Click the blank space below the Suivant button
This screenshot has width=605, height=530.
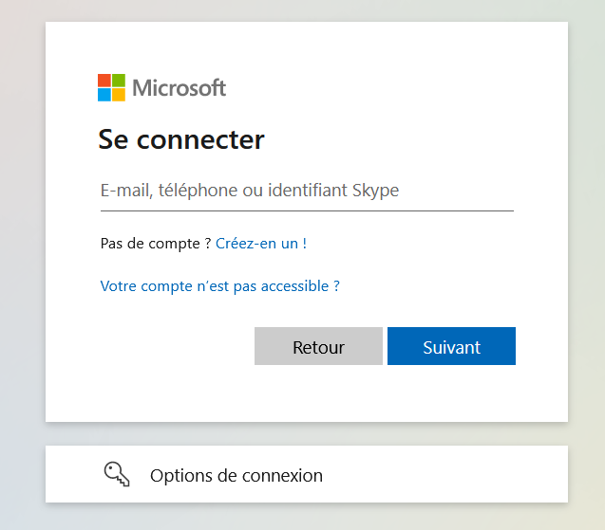point(451,393)
